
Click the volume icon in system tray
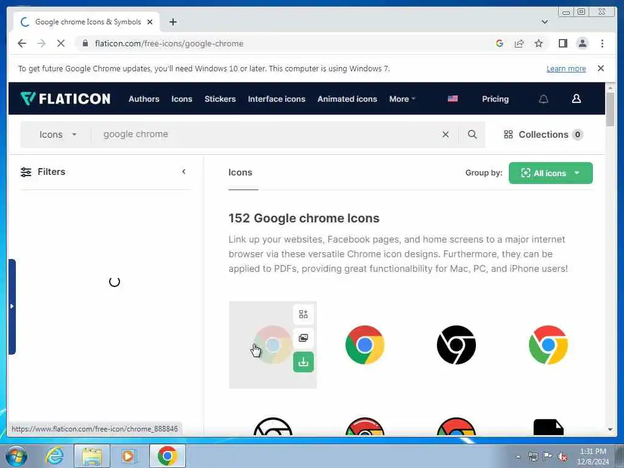pyautogui.click(x=562, y=457)
